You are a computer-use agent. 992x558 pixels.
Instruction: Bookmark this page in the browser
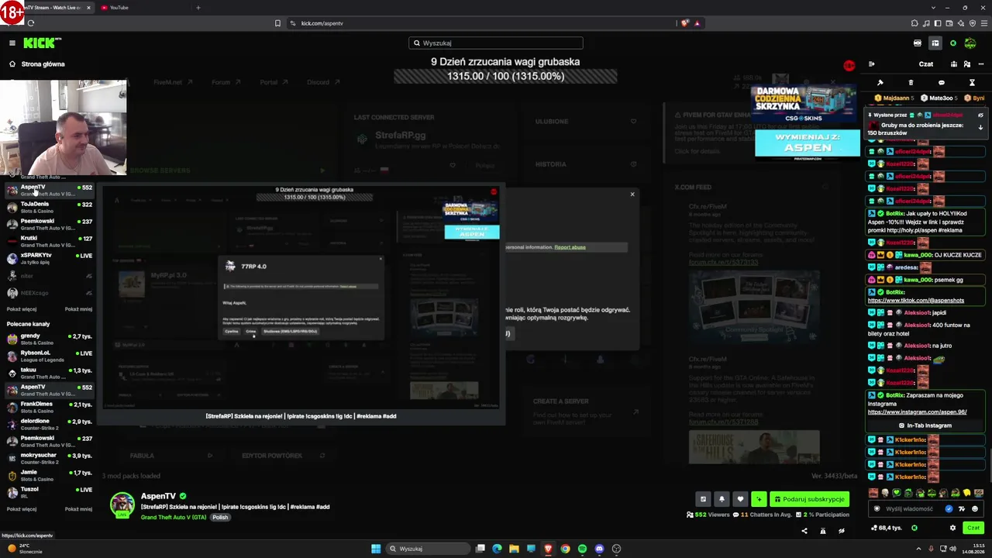point(277,23)
